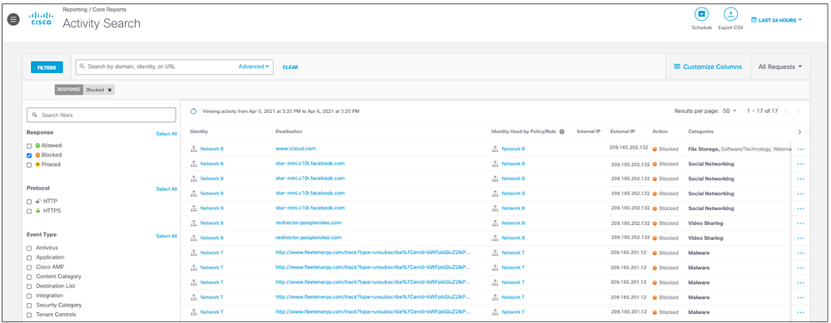Click File Storage category in icloud row
The width and height of the screenshot is (831, 323).
pos(703,149)
